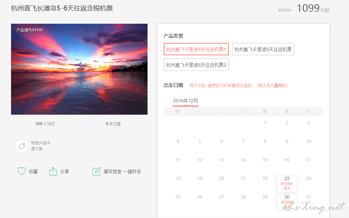Click calendar date 1
Screen dimensions: 349x218
coord(265,123)
